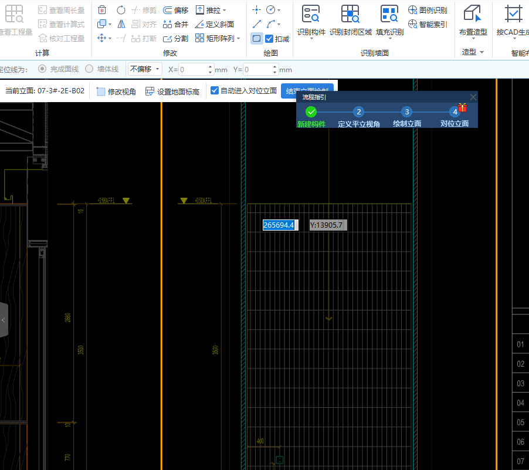Viewport: 529px width, 470px height.
Task: Select the Merge (合并) tool
Action: 175,24
